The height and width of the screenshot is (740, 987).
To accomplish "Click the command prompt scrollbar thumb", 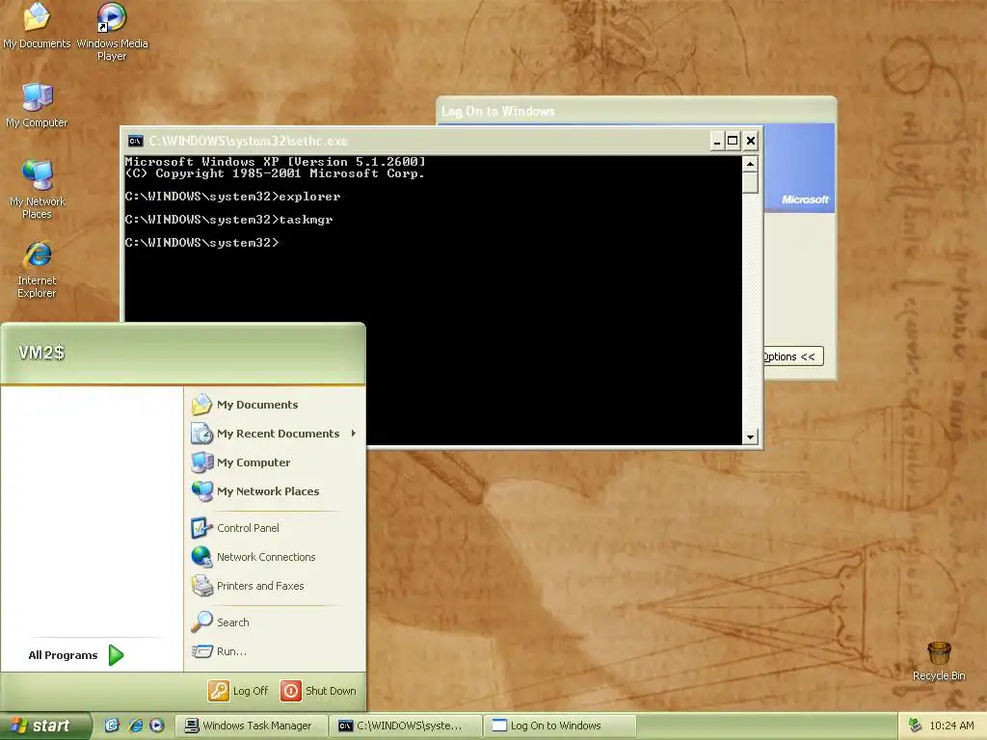I will tap(750, 182).
